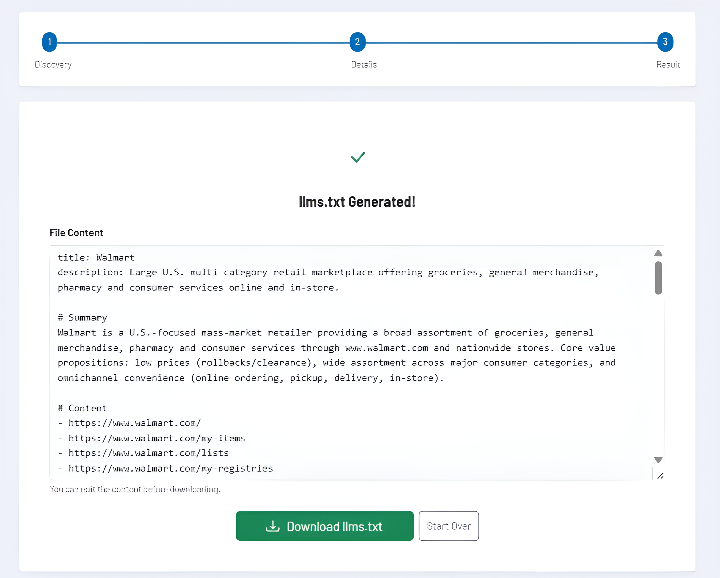Click the "File Content" label

coord(76,233)
